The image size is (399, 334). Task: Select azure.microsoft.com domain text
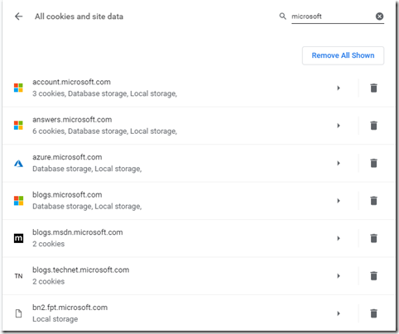pos(67,157)
